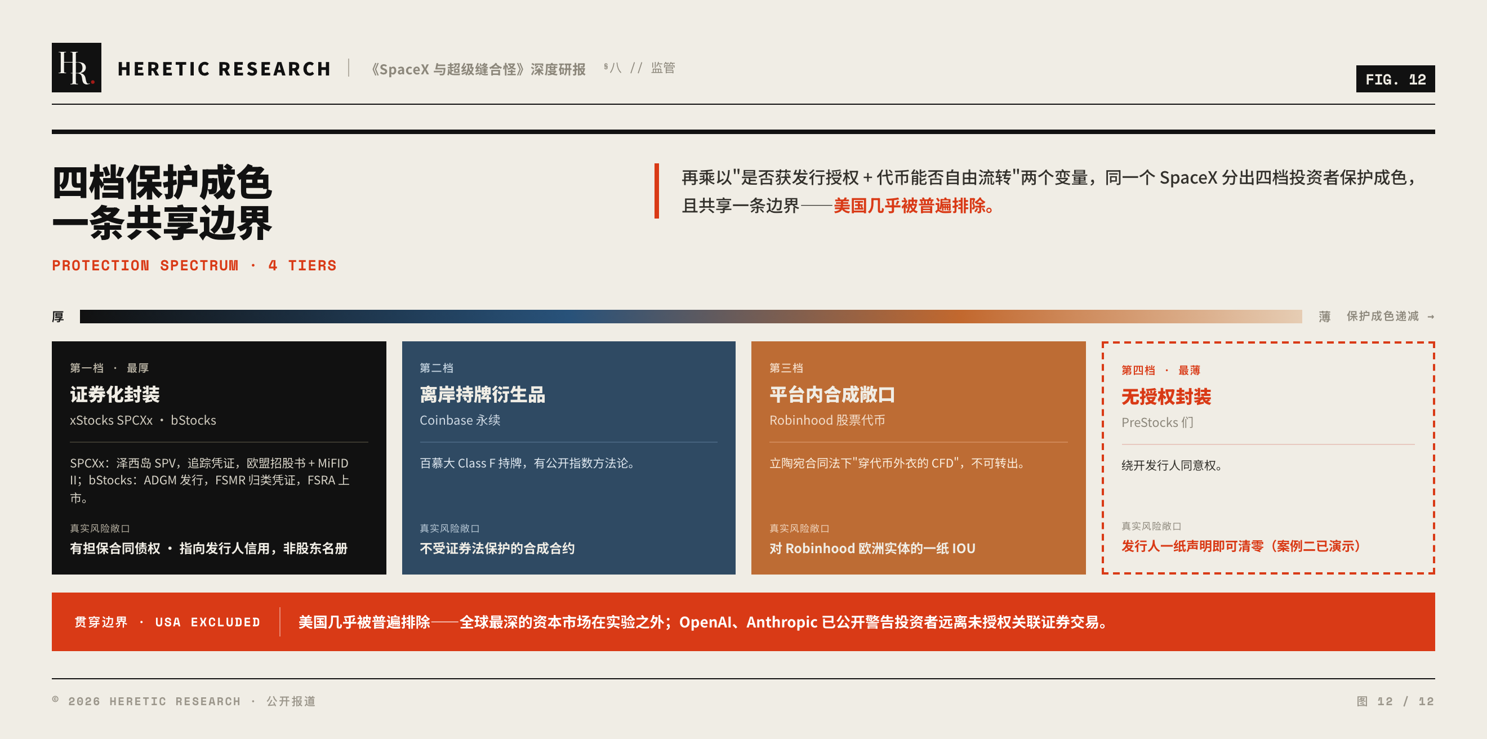Click the red text 美国几乎被普遍排除。
Image resolution: width=1487 pixels, height=739 pixels.
pyautogui.click(x=914, y=206)
